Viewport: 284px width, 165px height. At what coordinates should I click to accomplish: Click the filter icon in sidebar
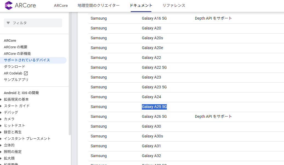8,23
